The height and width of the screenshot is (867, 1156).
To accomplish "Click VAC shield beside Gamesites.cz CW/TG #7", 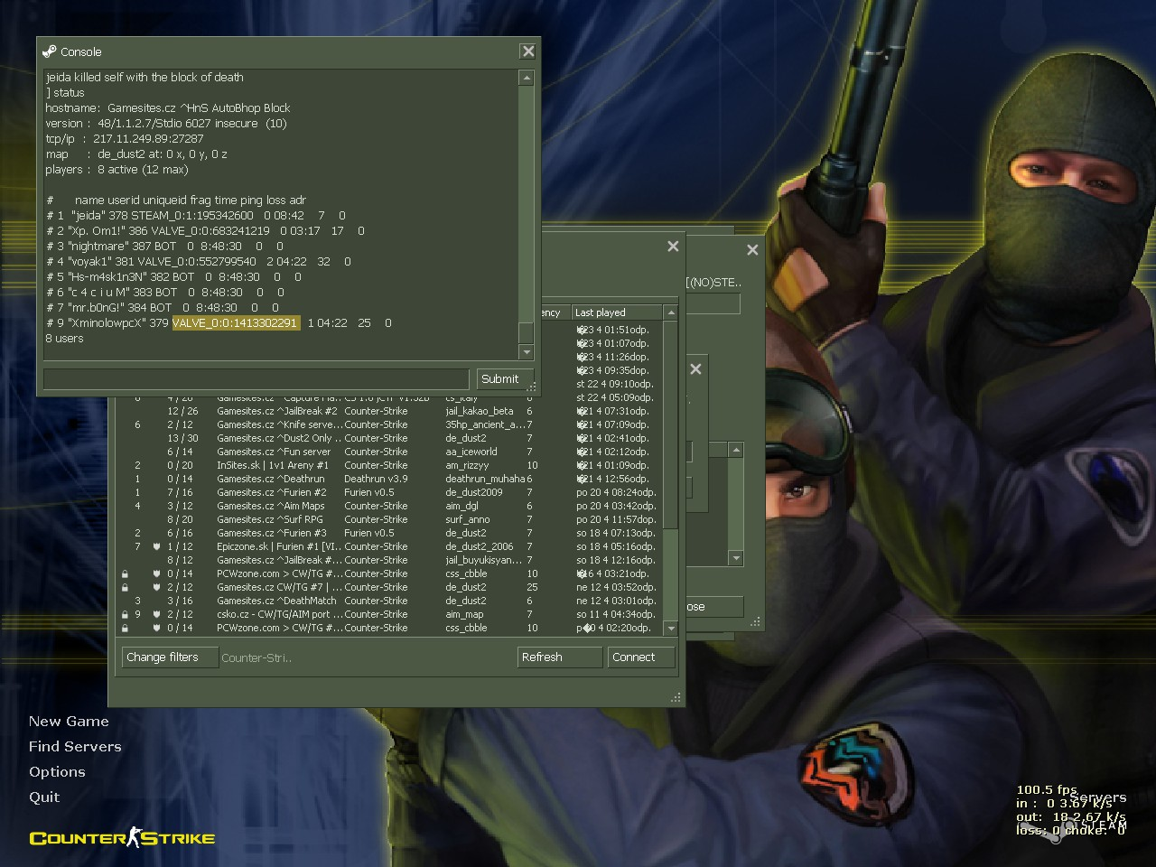I will pyautogui.click(x=156, y=587).
